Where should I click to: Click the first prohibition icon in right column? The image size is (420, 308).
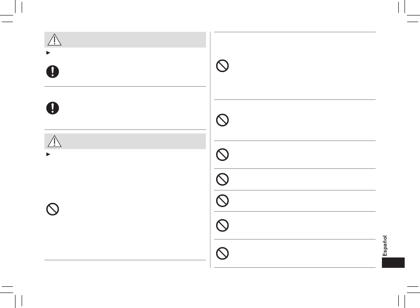[x=222, y=65]
